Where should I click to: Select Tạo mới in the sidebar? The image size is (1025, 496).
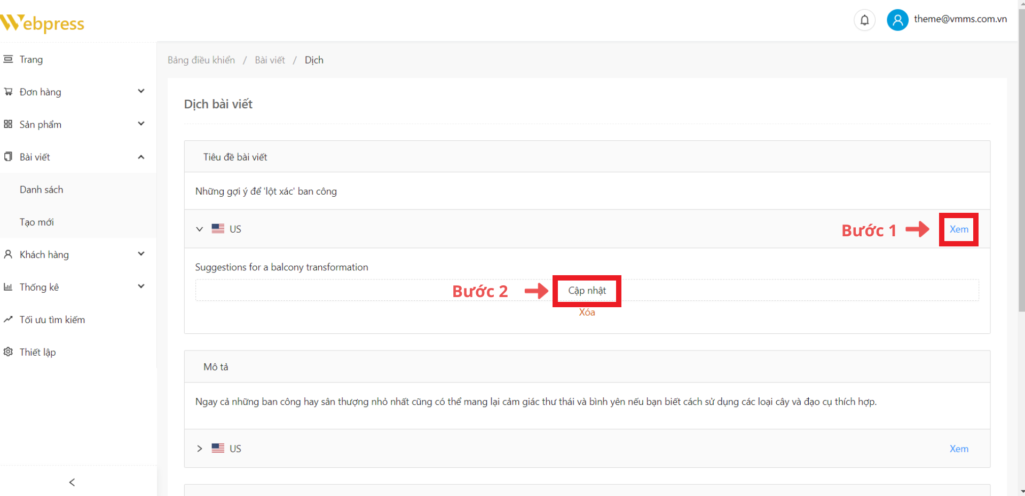tap(37, 222)
